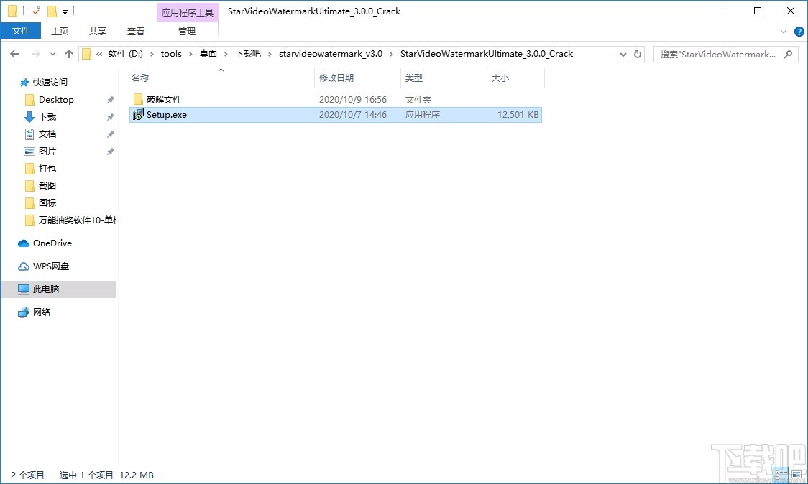Click the up-one-level arrow
The height and width of the screenshot is (484, 808).
pos(68,53)
